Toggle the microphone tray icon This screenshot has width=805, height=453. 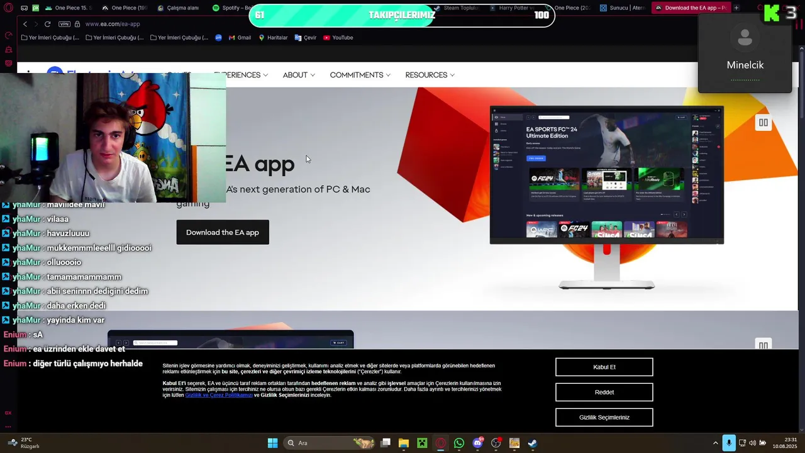coord(729,443)
